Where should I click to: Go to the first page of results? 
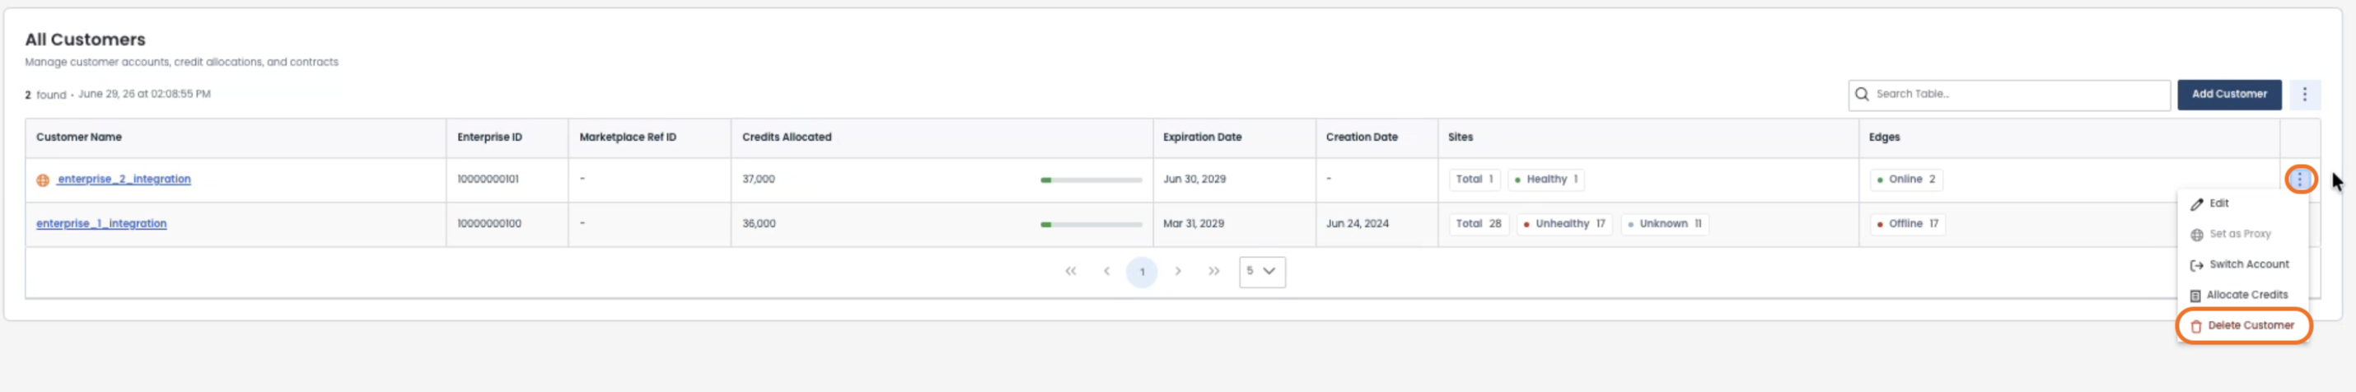tap(1070, 272)
